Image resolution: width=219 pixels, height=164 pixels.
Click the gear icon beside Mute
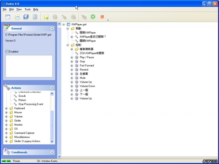(77, 78)
